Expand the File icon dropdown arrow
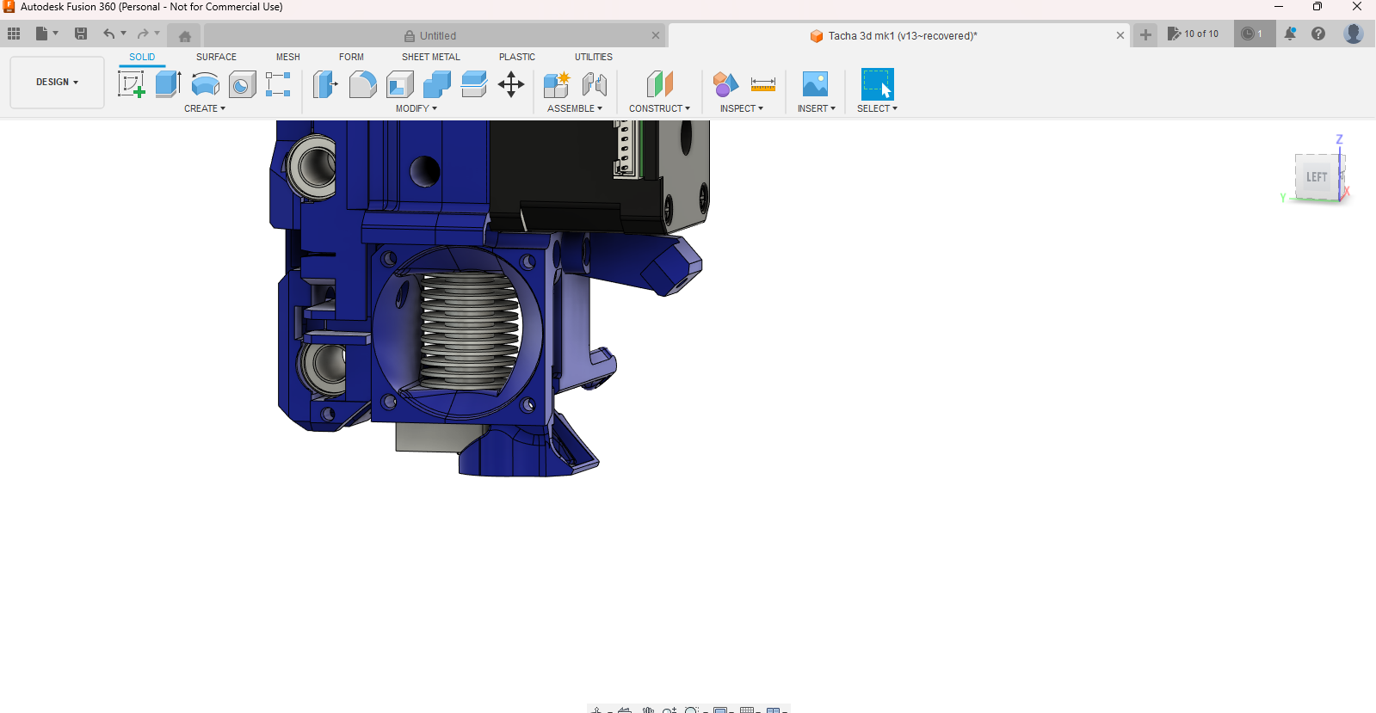 (x=56, y=34)
